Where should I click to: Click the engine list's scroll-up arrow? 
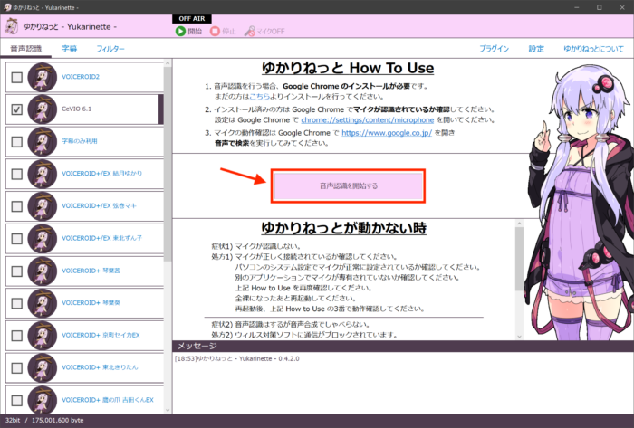(168, 63)
